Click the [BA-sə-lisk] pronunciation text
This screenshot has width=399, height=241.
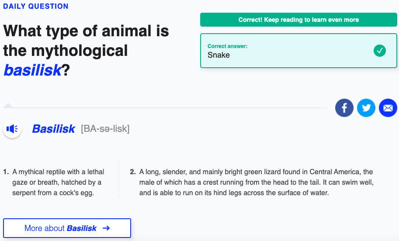[x=105, y=129]
